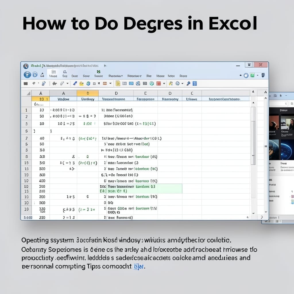Click the dark rectangle icon starting the toolbar
The image size is (294, 294).
tap(26, 84)
